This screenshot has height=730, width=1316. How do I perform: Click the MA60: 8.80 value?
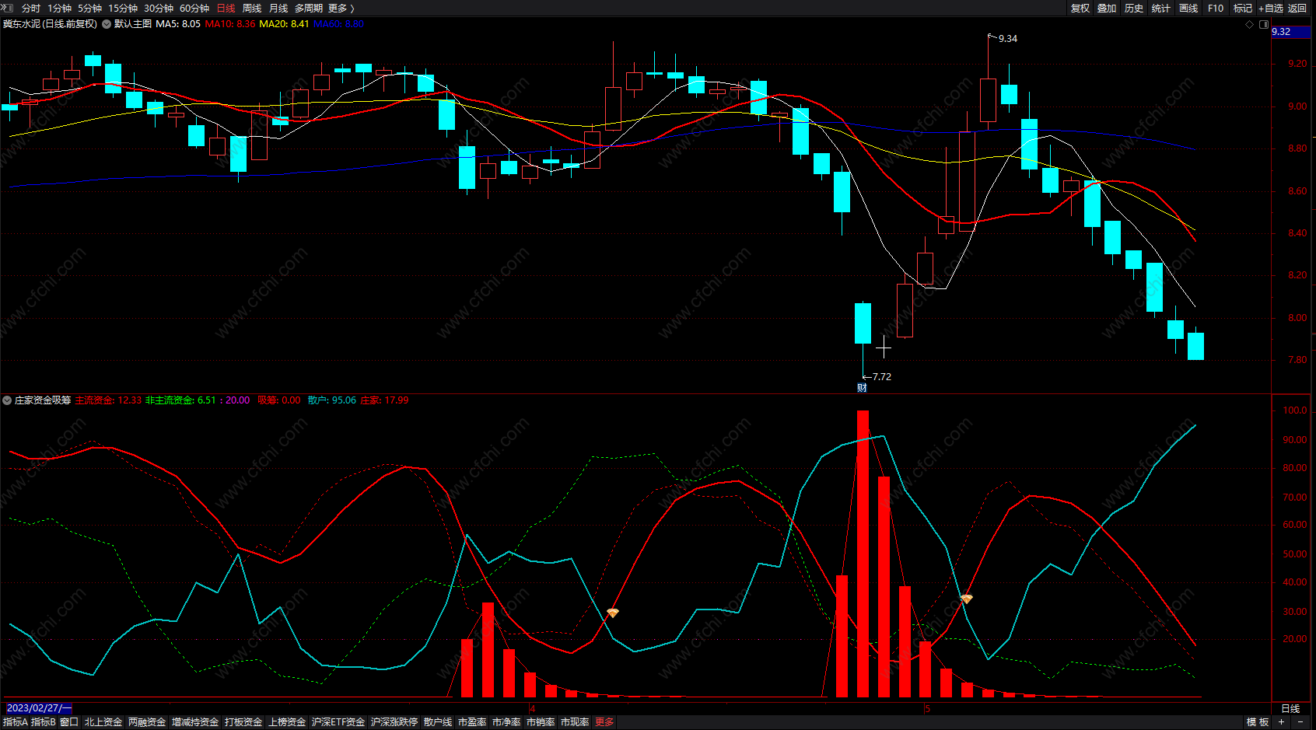[x=338, y=24]
